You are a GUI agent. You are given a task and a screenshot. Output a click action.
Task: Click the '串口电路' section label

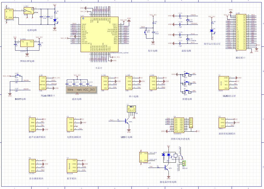(x=134, y=96)
